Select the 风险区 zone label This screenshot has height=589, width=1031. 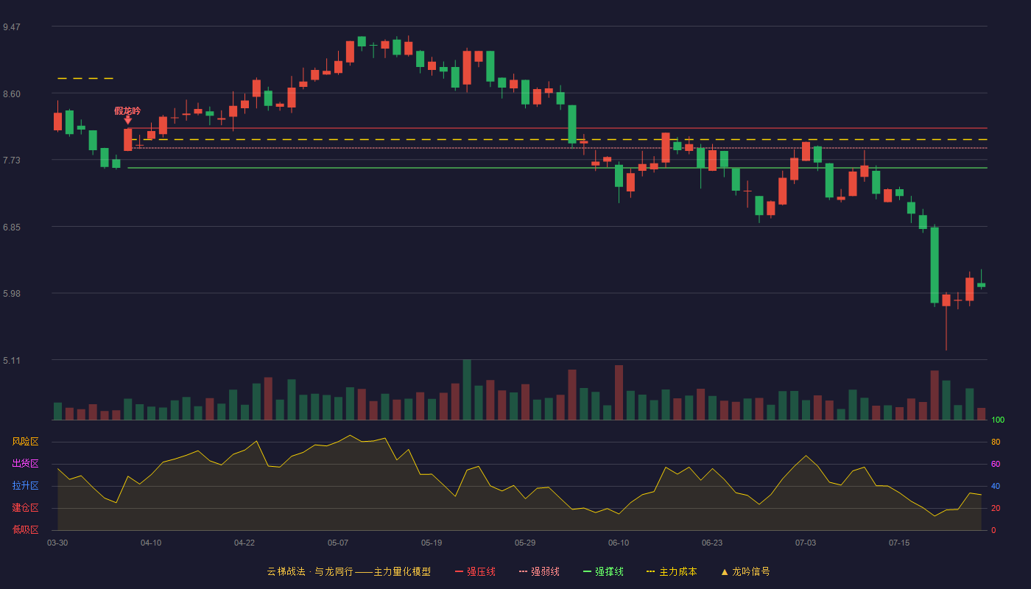click(25, 442)
